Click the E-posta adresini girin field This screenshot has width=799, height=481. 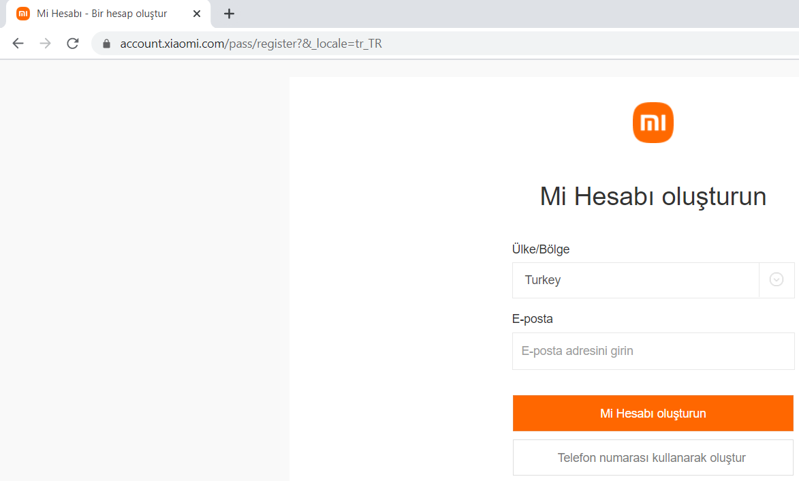tap(653, 351)
